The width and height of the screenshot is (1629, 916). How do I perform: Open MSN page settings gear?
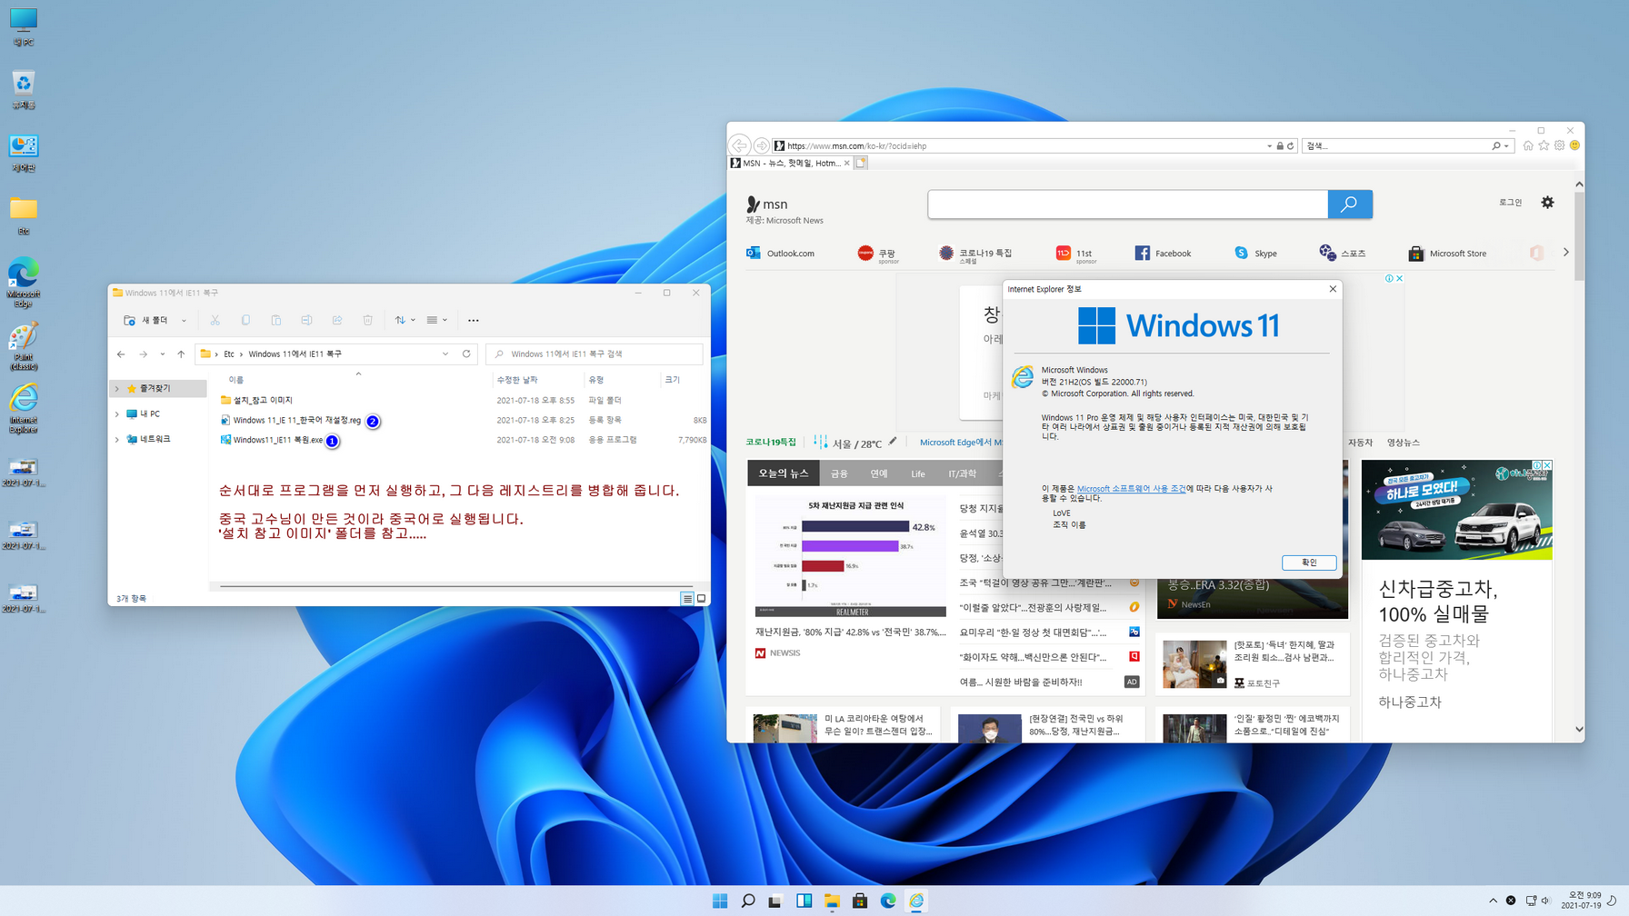point(1548,203)
